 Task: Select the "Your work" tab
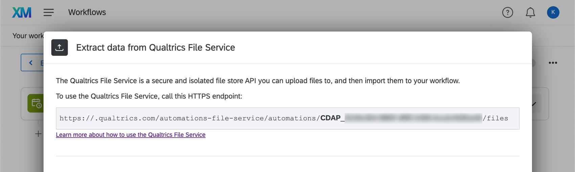click(28, 36)
